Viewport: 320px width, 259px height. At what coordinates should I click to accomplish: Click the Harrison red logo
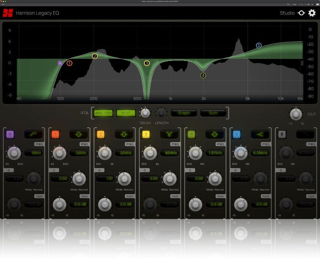pyautogui.click(x=8, y=13)
